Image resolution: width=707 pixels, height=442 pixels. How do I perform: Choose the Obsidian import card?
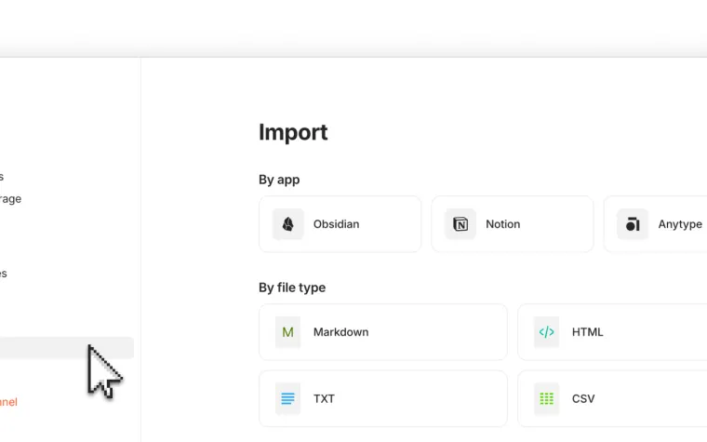click(340, 224)
